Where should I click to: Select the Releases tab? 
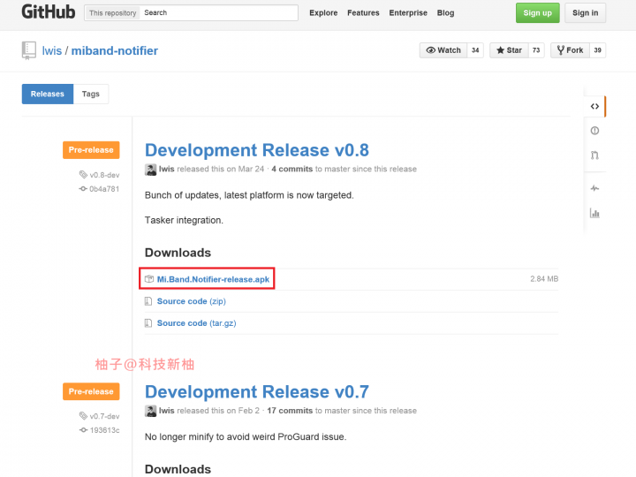click(48, 95)
